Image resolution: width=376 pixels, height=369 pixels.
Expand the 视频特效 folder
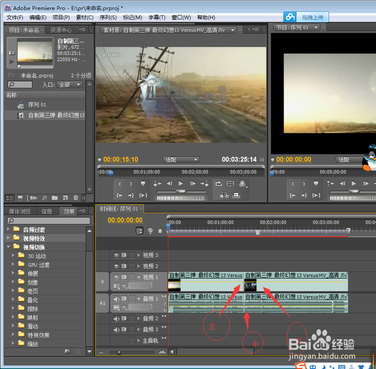(8, 238)
